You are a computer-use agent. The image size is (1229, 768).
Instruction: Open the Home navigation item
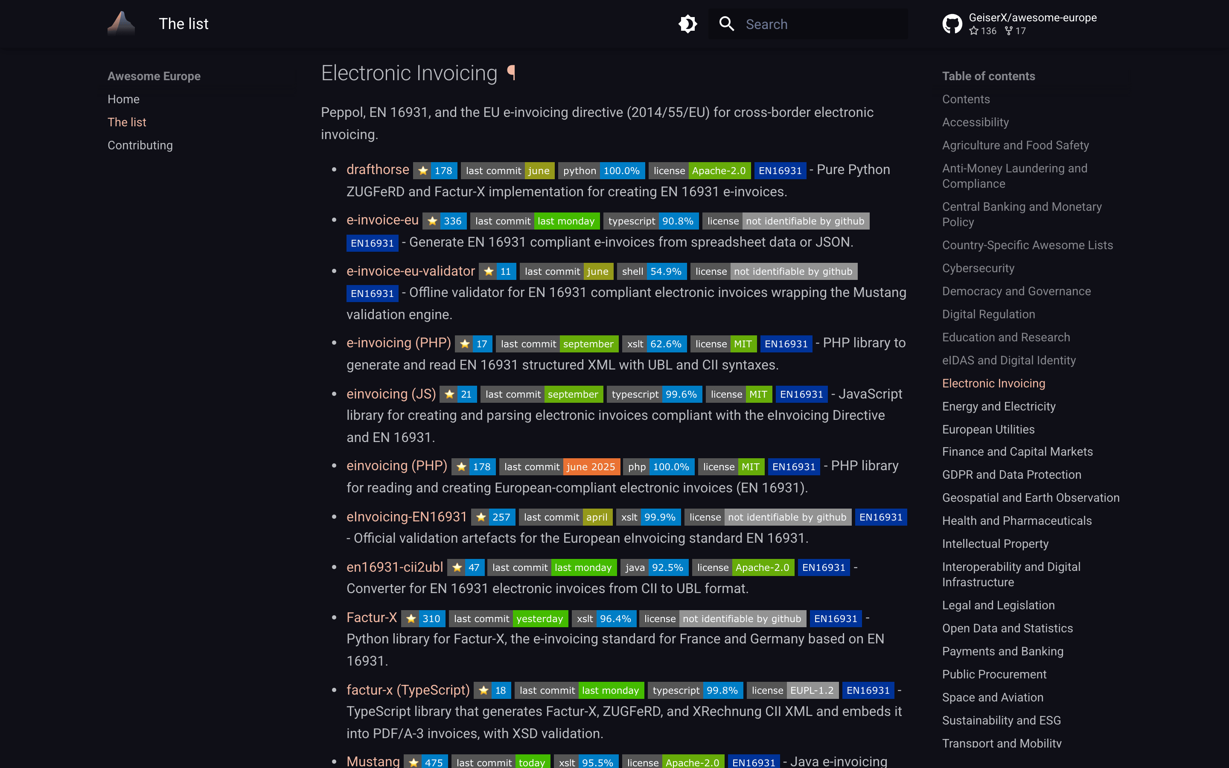click(123, 99)
